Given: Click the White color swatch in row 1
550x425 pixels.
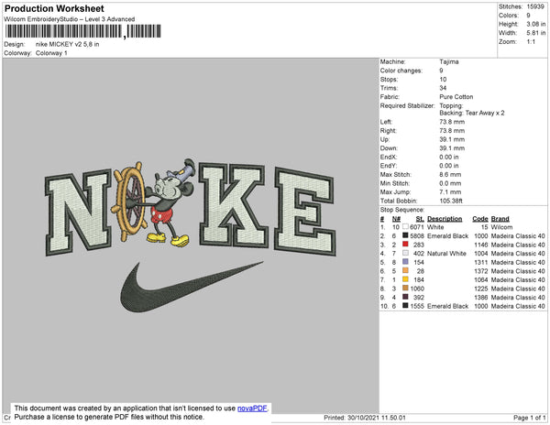Looking at the screenshot, I should click(x=405, y=226).
